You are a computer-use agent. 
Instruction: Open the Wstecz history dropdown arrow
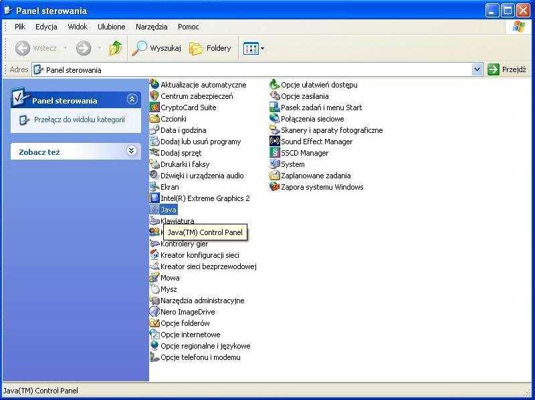click(x=65, y=48)
